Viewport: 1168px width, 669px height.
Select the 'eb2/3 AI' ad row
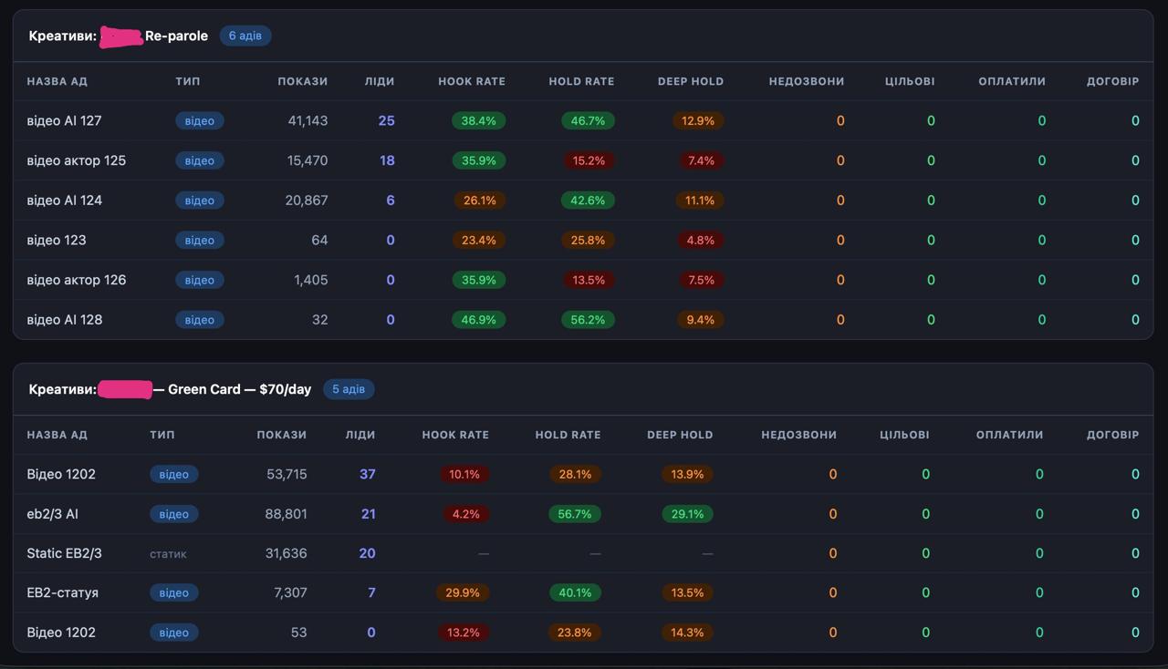pos(583,514)
